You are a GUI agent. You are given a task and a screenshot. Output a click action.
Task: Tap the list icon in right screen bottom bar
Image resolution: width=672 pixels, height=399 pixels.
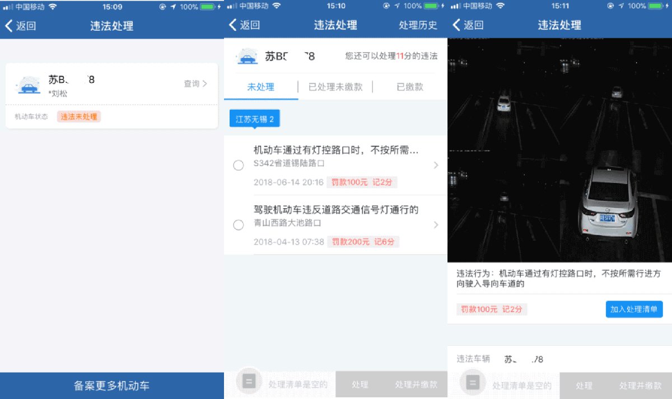point(473,383)
